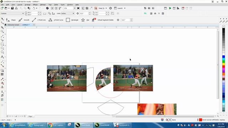Select the Polygon tool
Viewport: 228px width, 128px height.
tap(2, 52)
